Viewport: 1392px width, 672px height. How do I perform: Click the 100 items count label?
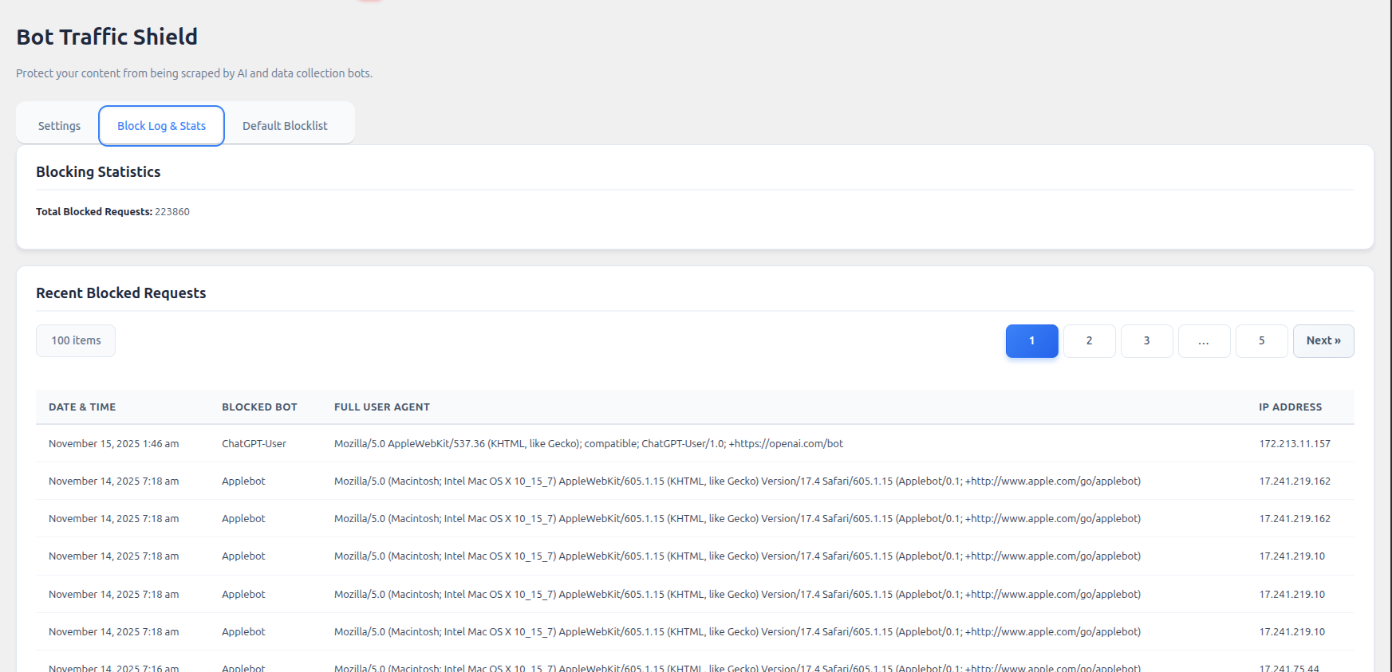point(76,341)
